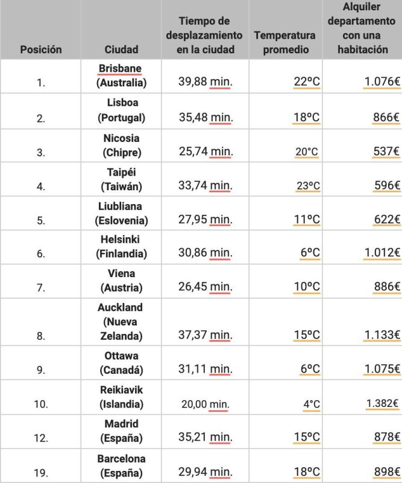
Task: Select the 1.133€ rent value
Action: tap(382, 334)
